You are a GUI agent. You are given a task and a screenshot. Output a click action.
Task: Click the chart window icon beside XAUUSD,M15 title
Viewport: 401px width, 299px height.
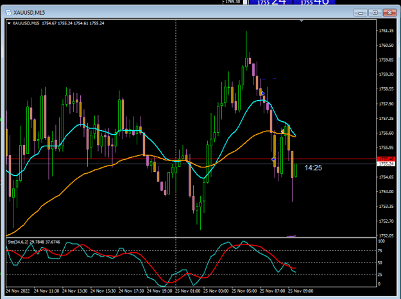pyautogui.click(x=8, y=13)
